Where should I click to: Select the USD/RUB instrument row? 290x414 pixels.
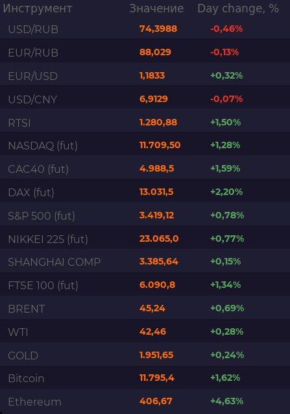coord(145,29)
